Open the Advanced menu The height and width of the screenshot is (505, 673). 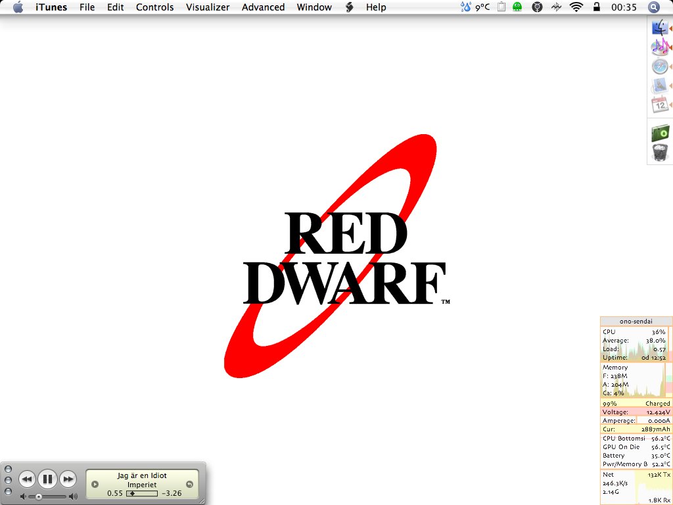point(263,7)
